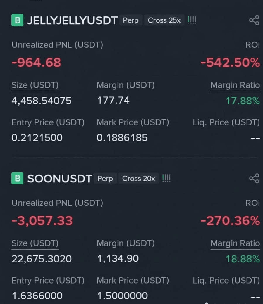Image resolution: width=263 pixels, height=304 pixels.
Task: Open the Cross 20x leverage setting
Action: pos(139,178)
